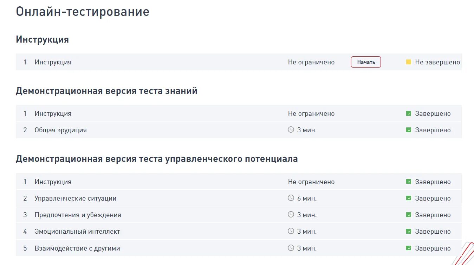The width and height of the screenshot is (474, 265).
Task: Click the first Инструкция row at the top
Action: coord(239,62)
